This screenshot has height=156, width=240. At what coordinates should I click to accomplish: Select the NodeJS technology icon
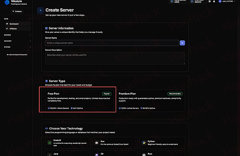pyautogui.click(x=50, y=143)
